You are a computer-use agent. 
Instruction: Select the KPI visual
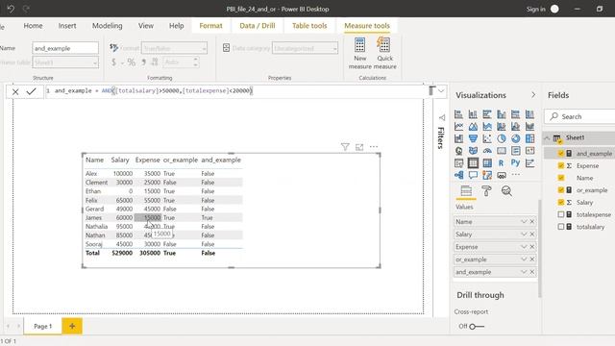click(x=529, y=151)
